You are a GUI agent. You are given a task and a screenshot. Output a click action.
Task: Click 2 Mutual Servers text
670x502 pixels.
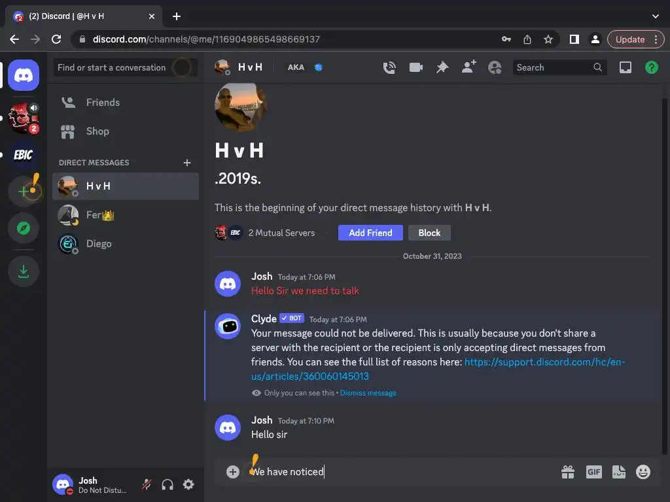click(281, 233)
